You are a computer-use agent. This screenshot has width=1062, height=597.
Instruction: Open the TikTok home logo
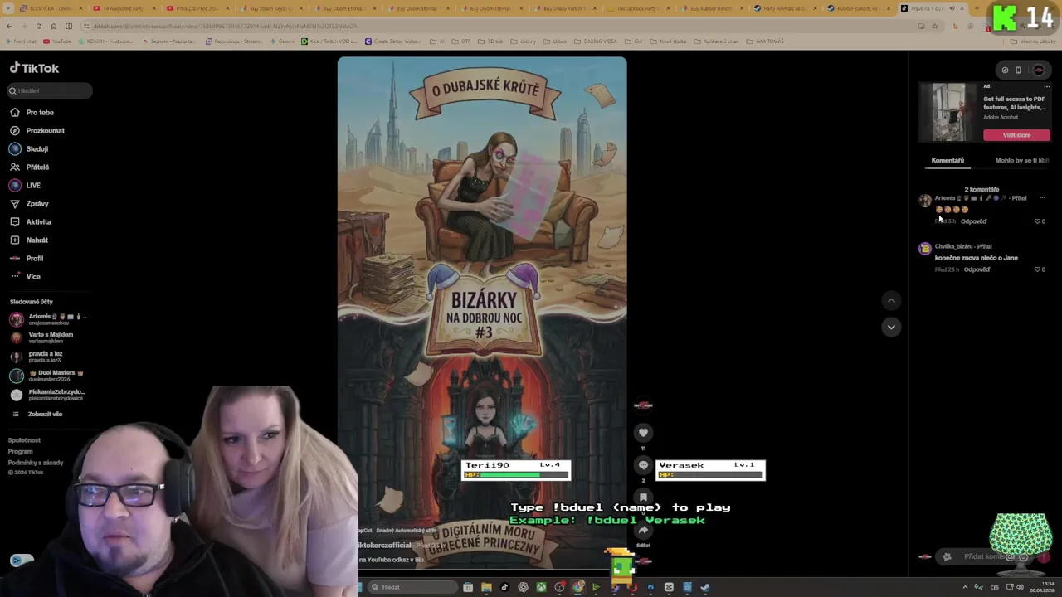34,69
